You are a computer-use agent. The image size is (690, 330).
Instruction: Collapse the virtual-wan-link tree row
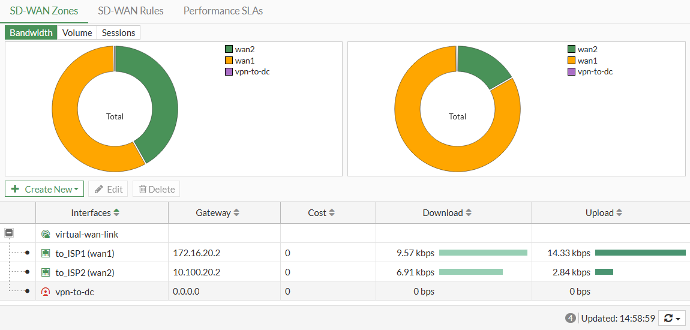click(x=10, y=233)
